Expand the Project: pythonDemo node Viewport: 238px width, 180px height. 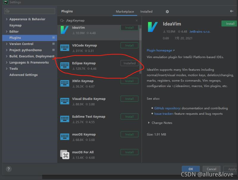[x=7, y=50]
